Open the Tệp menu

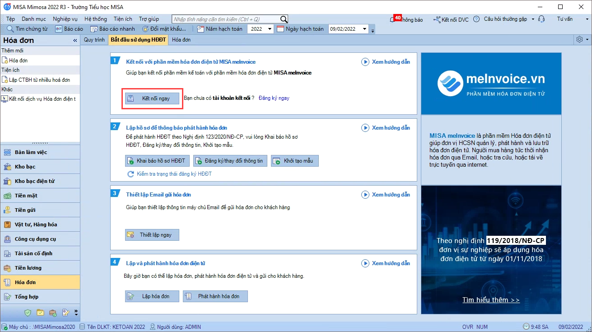[10, 19]
